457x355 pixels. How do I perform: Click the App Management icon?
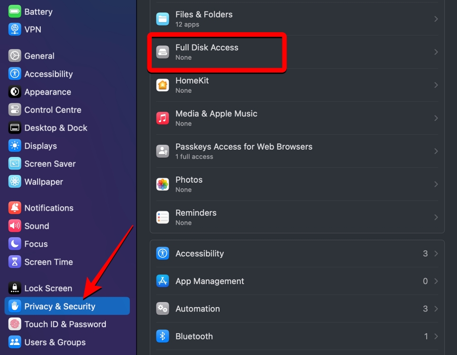pos(163,281)
